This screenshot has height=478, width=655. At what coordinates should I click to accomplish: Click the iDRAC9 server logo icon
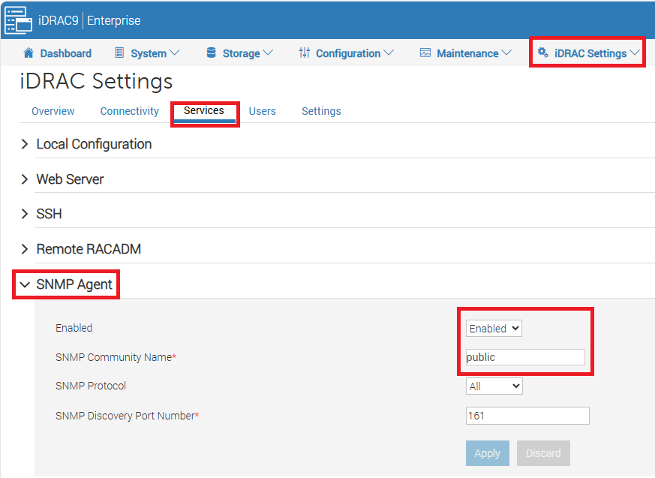(x=18, y=20)
